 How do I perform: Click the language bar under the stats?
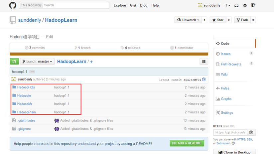tap(109, 54)
